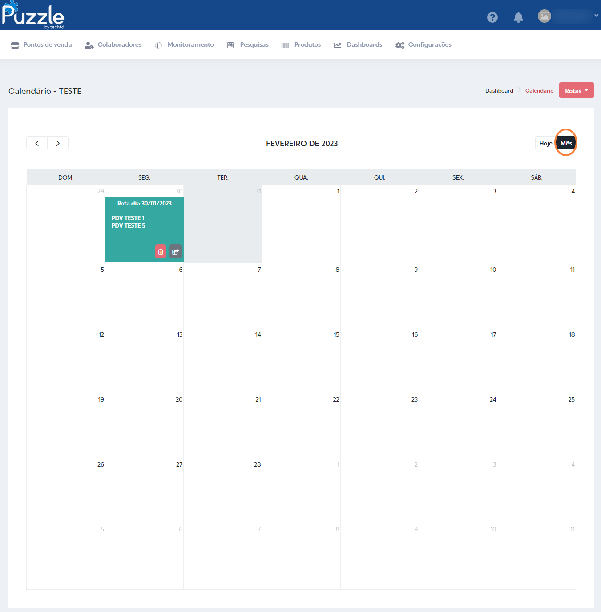Share the route using export icon
This screenshot has height=612, width=601.
coord(176,252)
